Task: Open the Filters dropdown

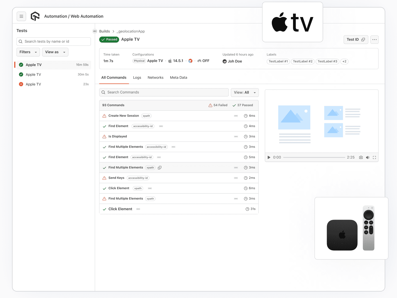Action: pyautogui.click(x=28, y=52)
